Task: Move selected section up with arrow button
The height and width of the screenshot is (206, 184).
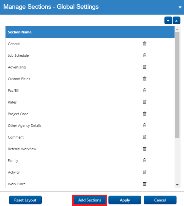Action: click(177, 21)
